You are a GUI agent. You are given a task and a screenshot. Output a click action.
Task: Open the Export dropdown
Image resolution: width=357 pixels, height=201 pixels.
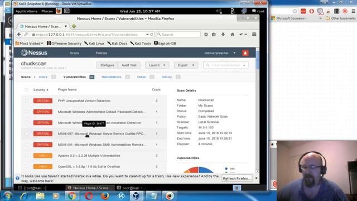pyautogui.click(x=186, y=65)
